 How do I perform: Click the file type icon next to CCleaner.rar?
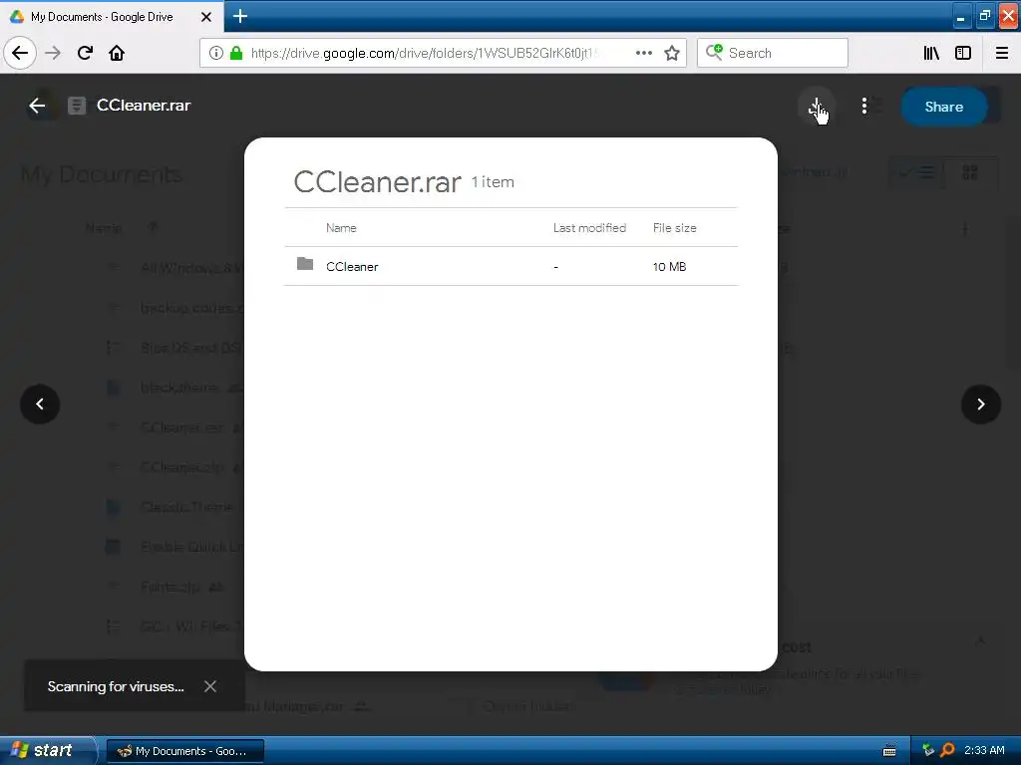point(77,106)
